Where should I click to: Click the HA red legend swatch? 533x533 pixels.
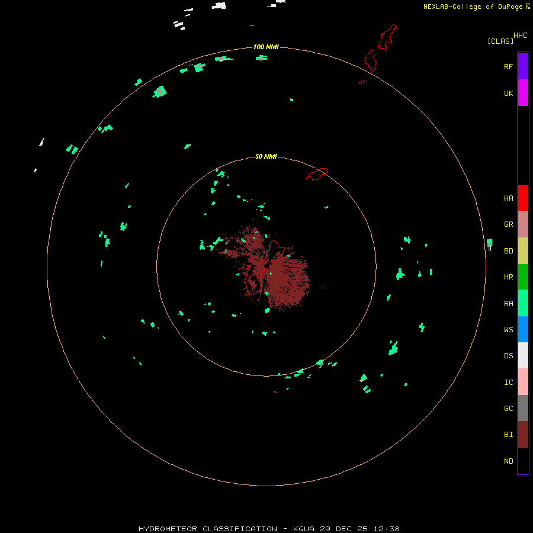coord(523,198)
